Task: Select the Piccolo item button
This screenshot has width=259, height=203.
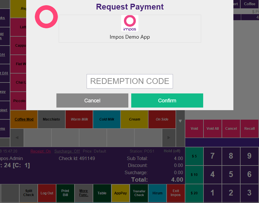Action: click(18, 101)
